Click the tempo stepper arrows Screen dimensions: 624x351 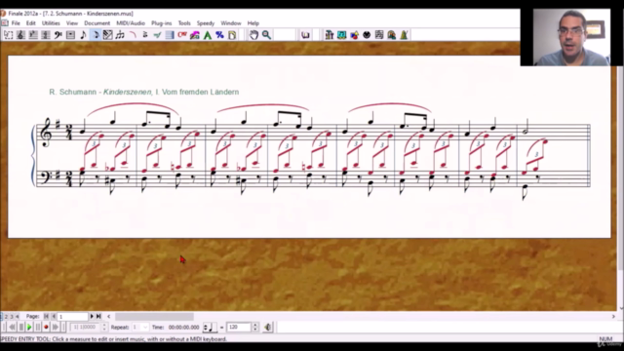point(255,328)
